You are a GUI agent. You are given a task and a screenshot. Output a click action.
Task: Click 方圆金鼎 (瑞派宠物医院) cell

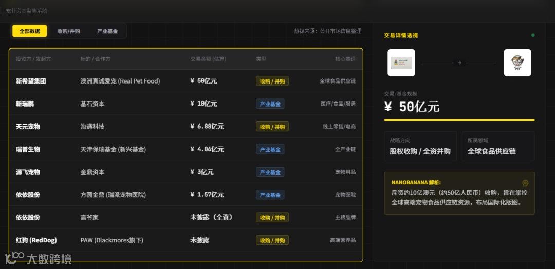pos(113,195)
